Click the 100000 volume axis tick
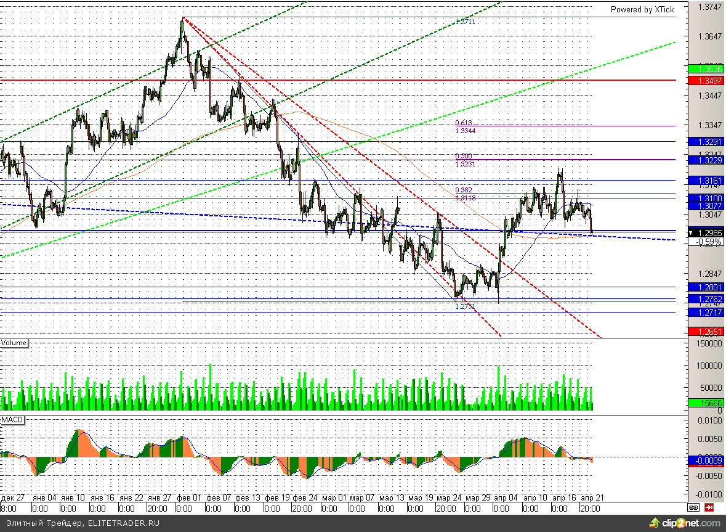The height and width of the screenshot is (532, 726). tap(709, 366)
